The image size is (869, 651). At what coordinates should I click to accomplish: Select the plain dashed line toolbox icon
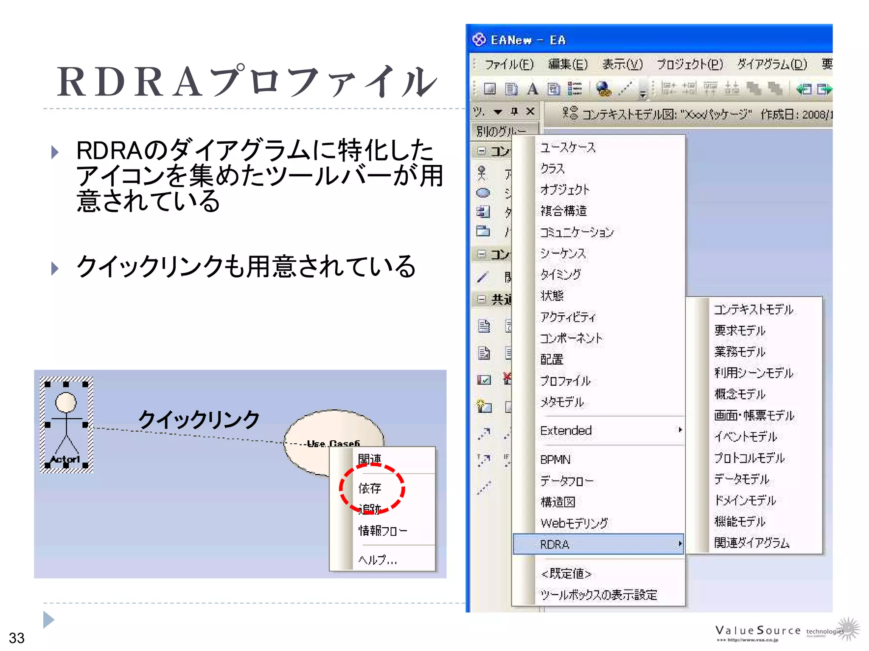pyautogui.click(x=484, y=487)
